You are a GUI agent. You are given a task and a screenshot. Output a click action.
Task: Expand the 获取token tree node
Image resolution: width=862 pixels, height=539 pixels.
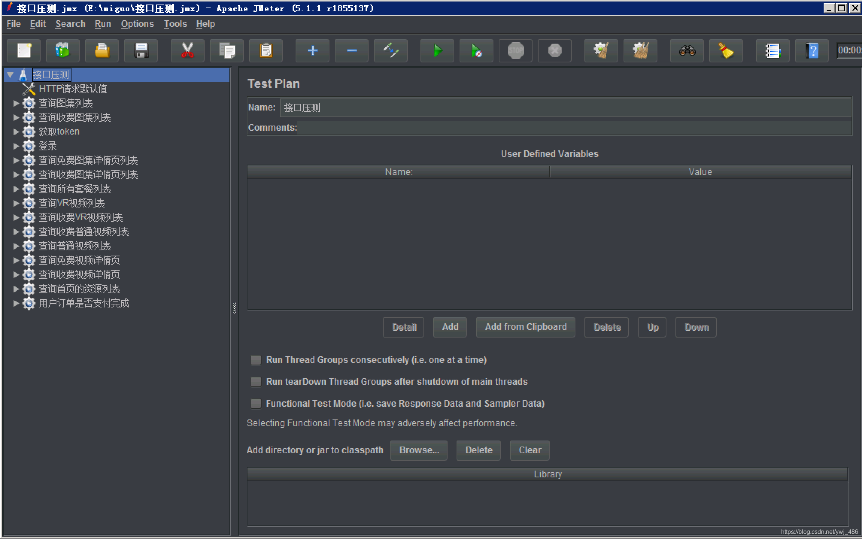coord(16,132)
